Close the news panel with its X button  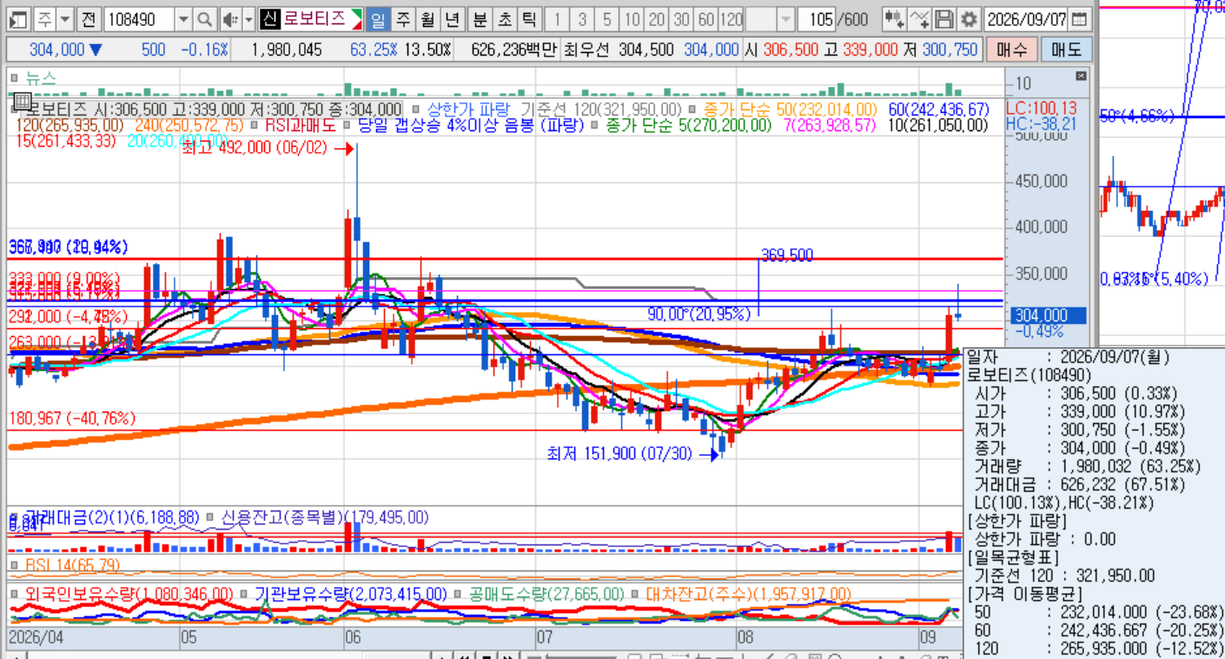point(1081,76)
